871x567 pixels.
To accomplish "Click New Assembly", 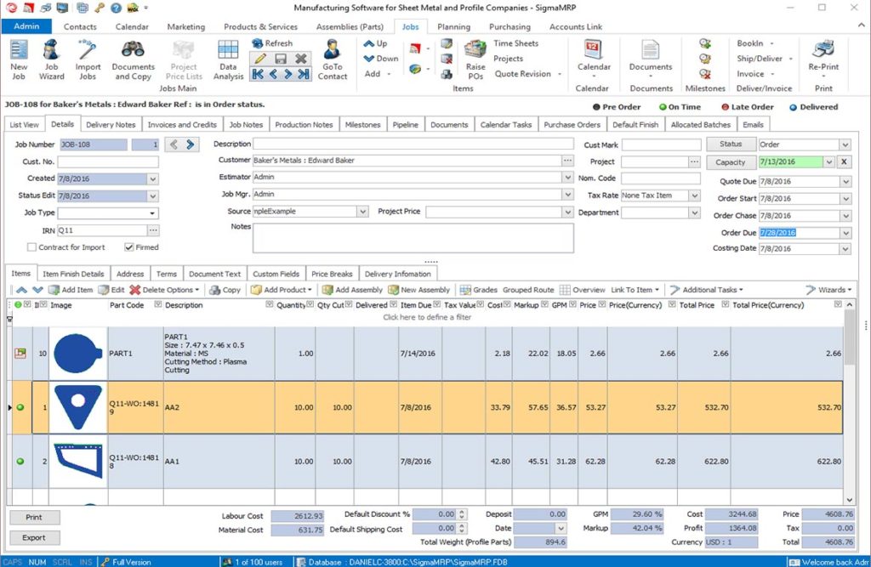I will click(418, 290).
